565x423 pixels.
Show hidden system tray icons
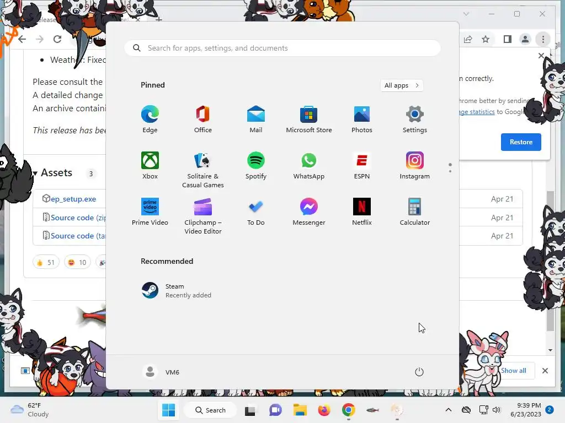click(x=448, y=410)
